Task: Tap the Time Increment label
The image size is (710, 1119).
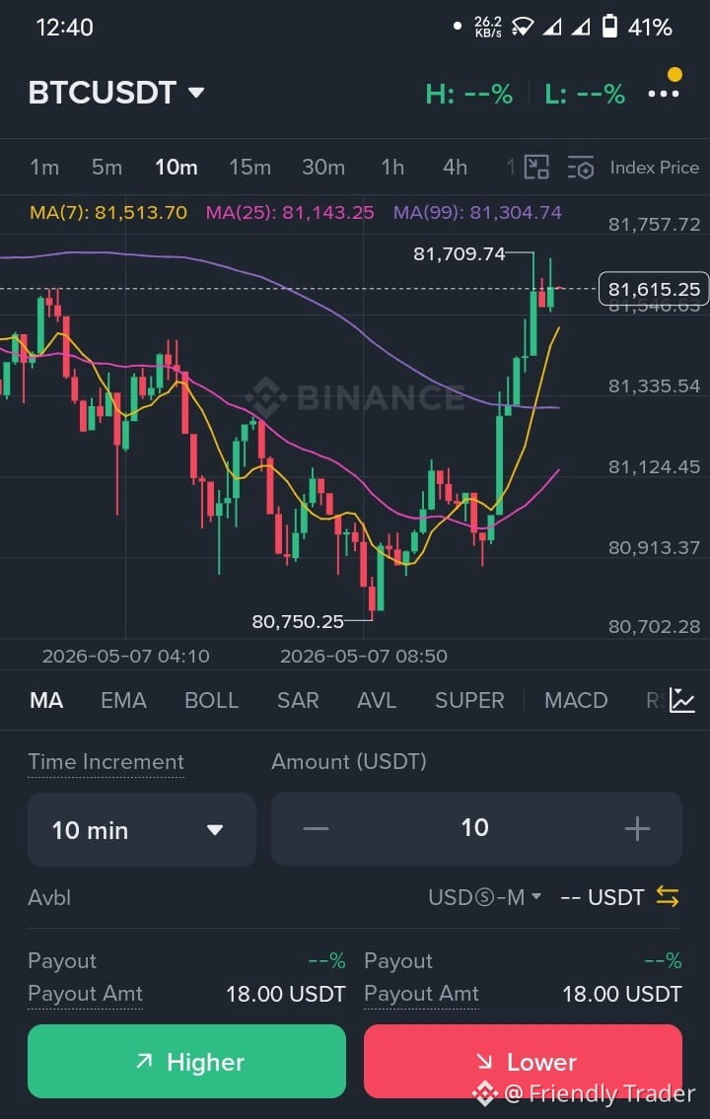Action: tap(106, 761)
